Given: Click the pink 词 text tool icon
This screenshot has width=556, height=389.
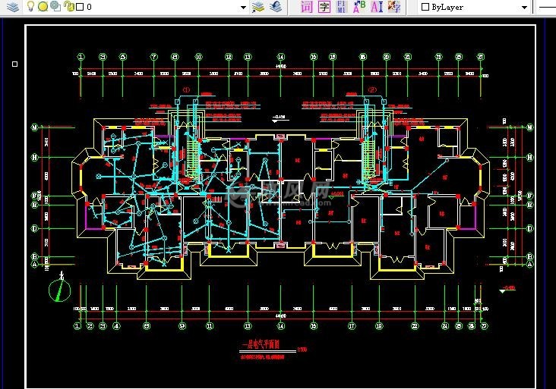Looking at the screenshot, I should click(x=306, y=7).
